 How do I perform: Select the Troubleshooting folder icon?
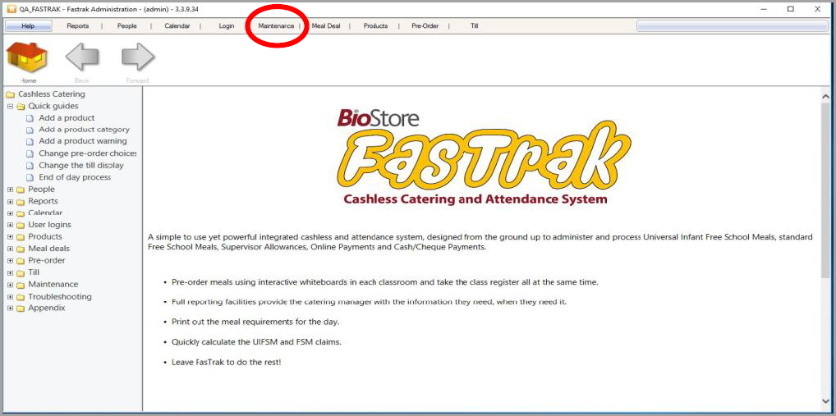tap(21, 297)
